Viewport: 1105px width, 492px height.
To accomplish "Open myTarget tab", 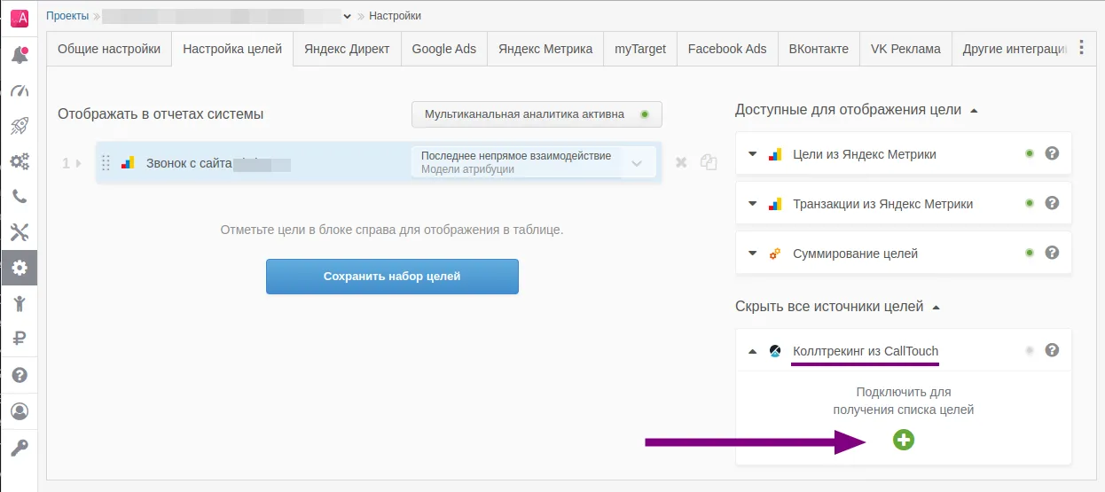I will pos(640,49).
